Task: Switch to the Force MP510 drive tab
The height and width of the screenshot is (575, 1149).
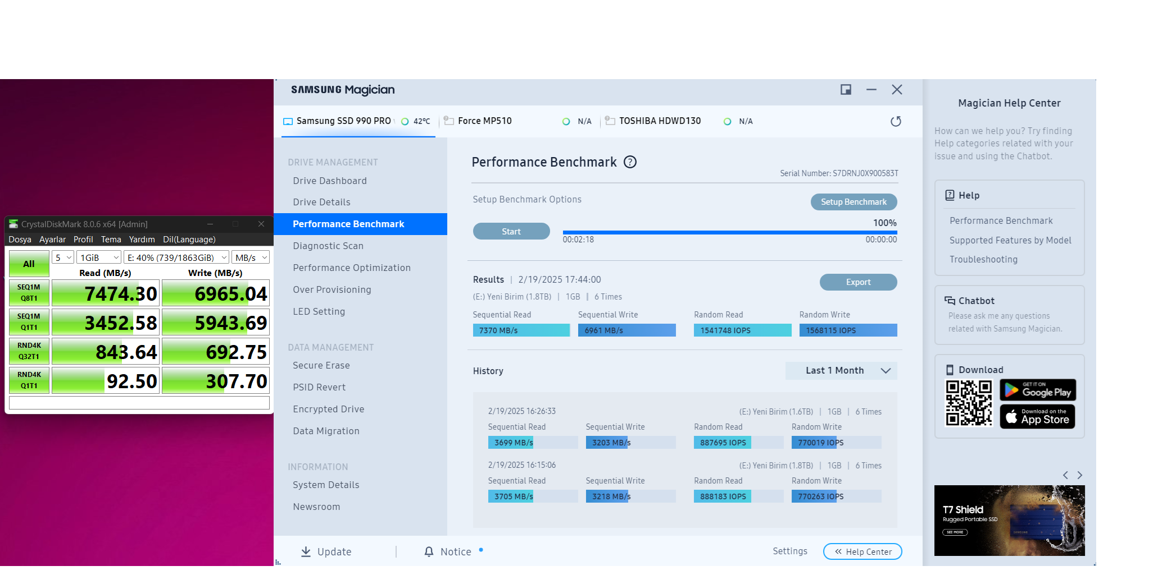Action: (x=484, y=121)
